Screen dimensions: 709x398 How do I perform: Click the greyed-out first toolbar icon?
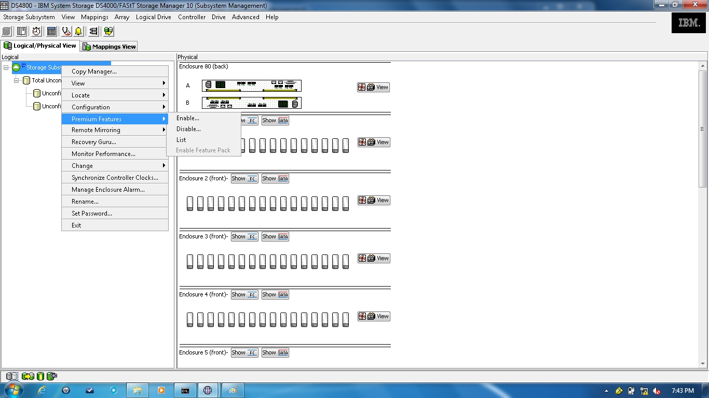click(6, 31)
